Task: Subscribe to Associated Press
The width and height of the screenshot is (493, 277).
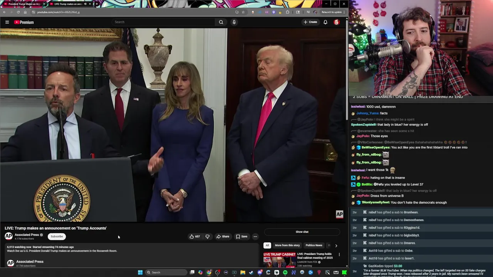Action: tap(57, 237)
